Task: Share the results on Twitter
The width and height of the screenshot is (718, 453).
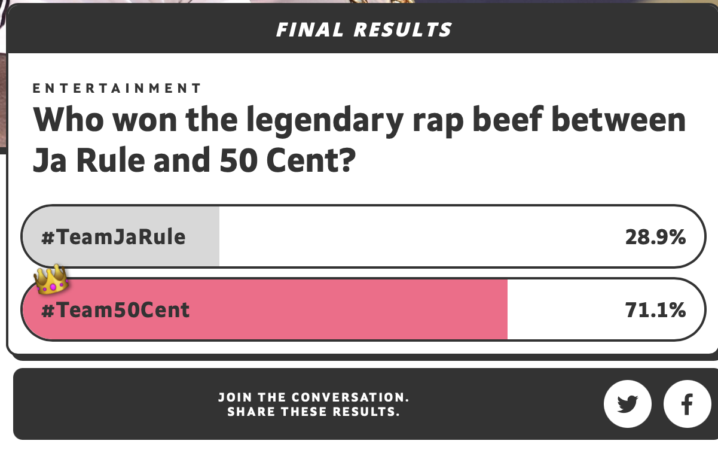Action: pyautogui.click(x=627, y=404)
